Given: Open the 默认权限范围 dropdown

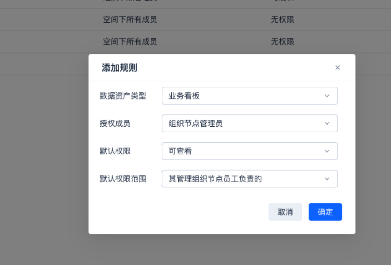Looking at the screenshot, I should click(x=250, y=179).
